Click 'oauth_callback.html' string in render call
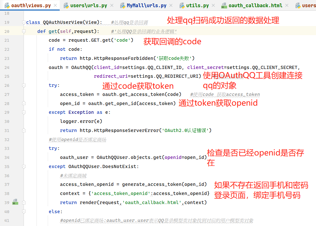 (x=152, y=202)
